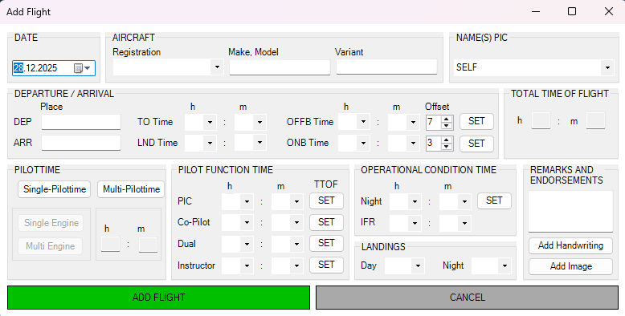
Task: Open the OFFB Time hours dropdown
Action: tap(364, 122)
